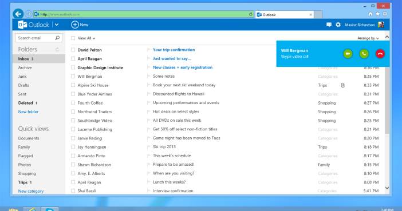Open the browser Home icon
402x211 pixels.
(370, 14)
